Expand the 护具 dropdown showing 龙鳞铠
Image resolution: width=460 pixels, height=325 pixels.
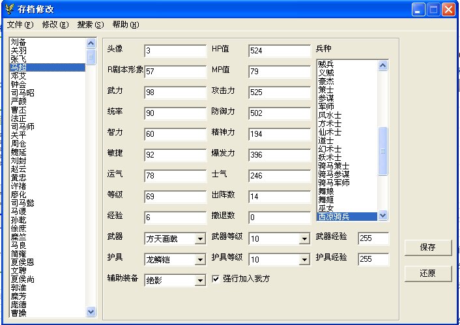tap(200, 260)
